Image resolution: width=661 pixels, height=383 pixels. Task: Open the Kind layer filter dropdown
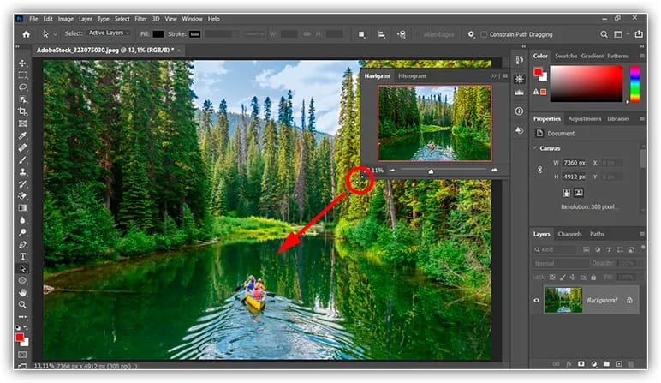point(554,249)
